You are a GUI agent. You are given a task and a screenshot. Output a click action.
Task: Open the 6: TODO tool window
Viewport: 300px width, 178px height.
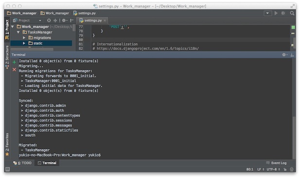pyautogui.click(x=22, y=163)
